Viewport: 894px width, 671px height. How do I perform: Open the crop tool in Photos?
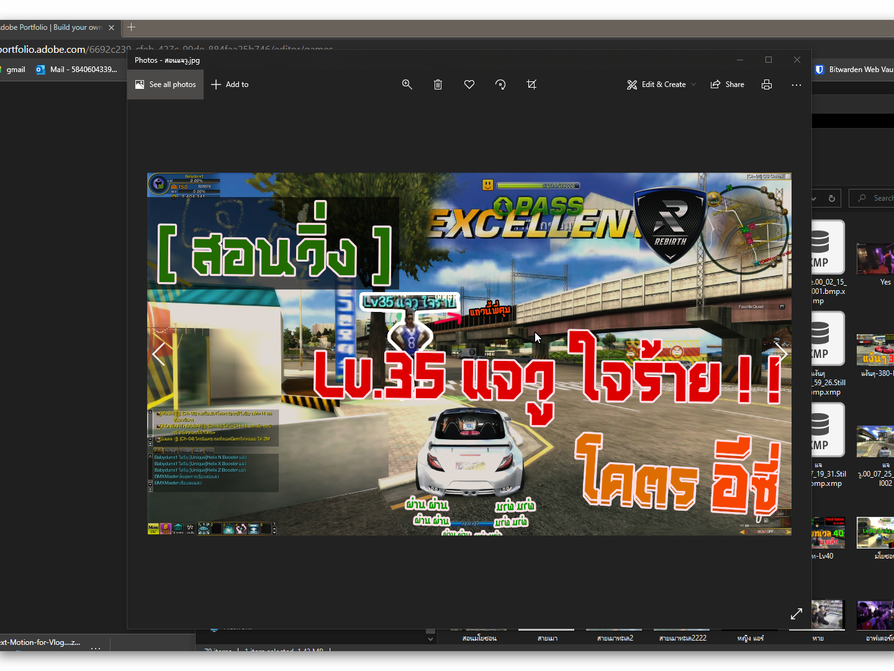coord(531,84)
